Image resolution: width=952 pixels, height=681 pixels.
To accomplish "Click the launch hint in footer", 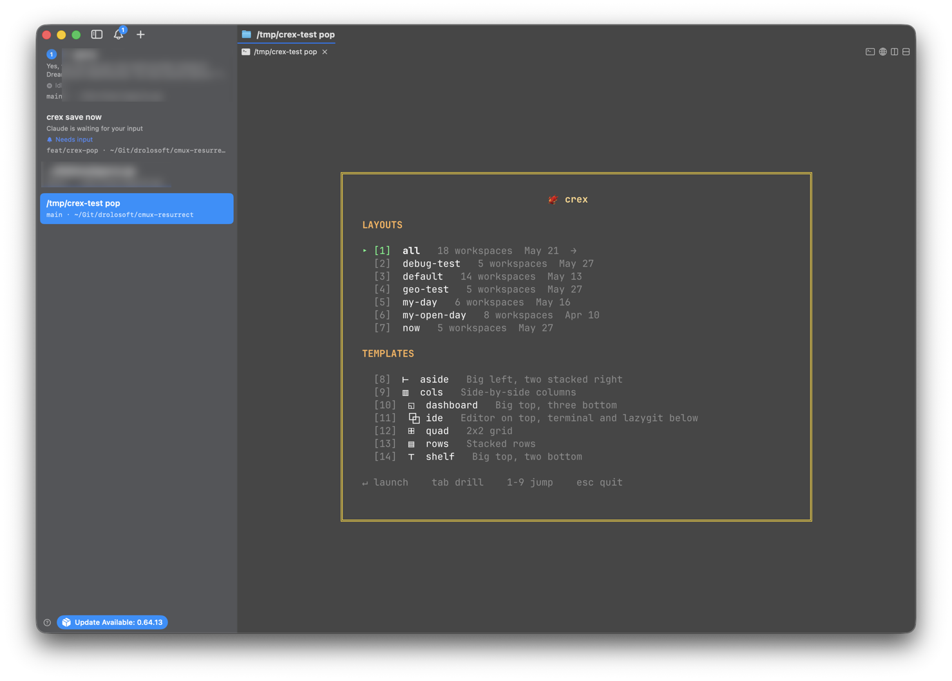I will [385, 483].
